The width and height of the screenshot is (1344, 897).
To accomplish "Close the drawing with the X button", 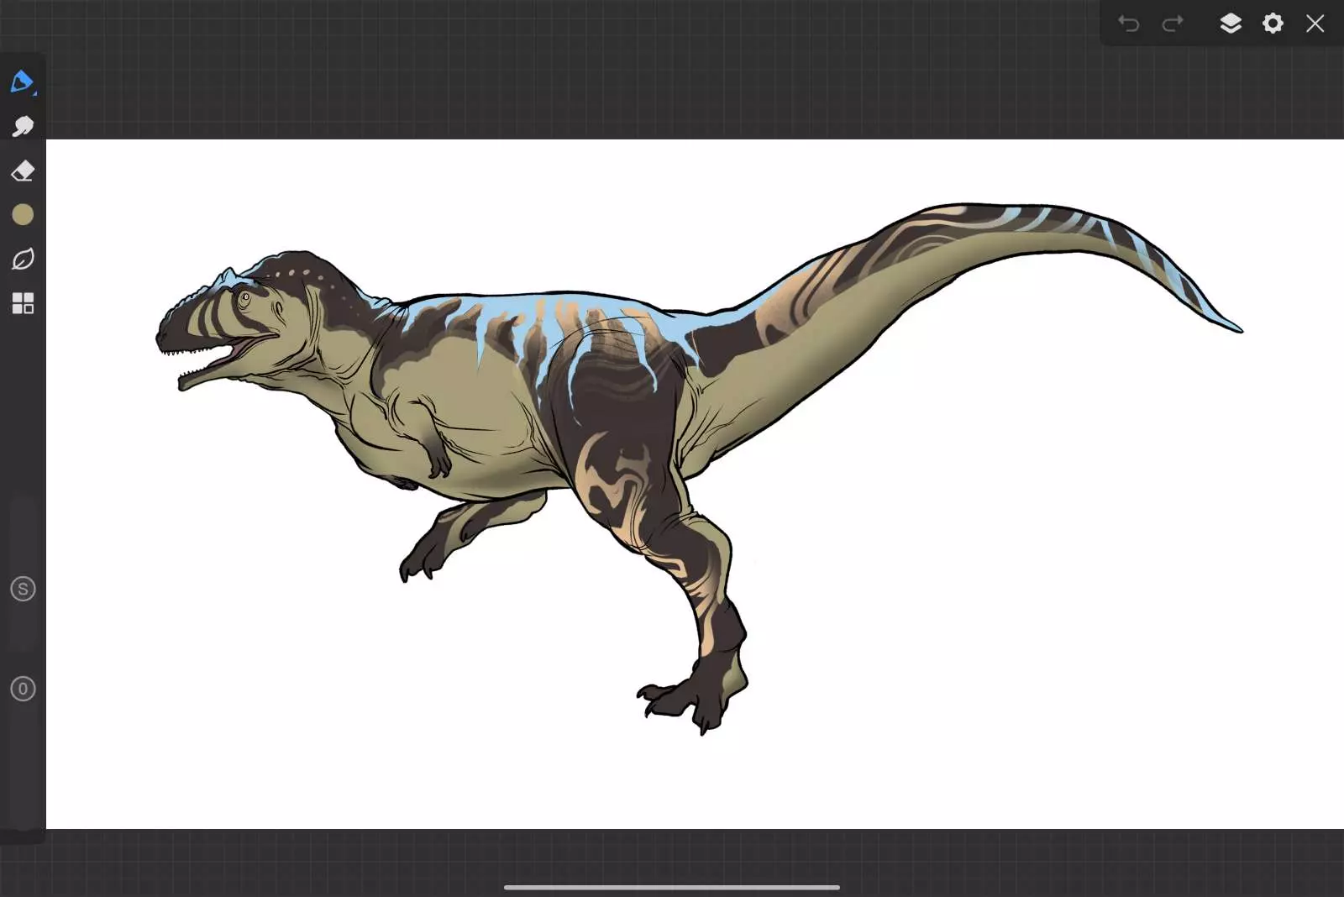I will (x=1315, y=23).
